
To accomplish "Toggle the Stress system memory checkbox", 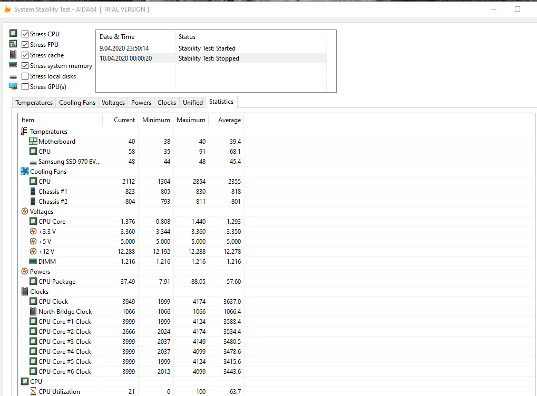I will [x=25, y=65].
